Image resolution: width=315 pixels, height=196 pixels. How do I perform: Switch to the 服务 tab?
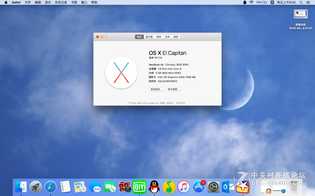point(176,37)
